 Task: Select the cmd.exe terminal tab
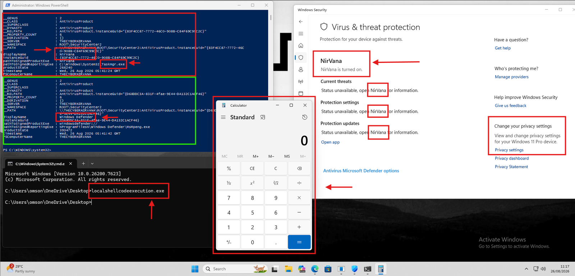[40, 164]
